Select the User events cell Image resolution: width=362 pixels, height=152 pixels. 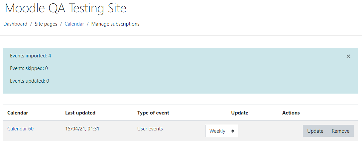150,129
